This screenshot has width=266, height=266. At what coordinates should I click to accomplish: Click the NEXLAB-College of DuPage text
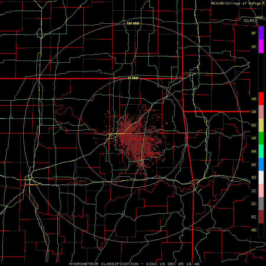click(236, 3)
